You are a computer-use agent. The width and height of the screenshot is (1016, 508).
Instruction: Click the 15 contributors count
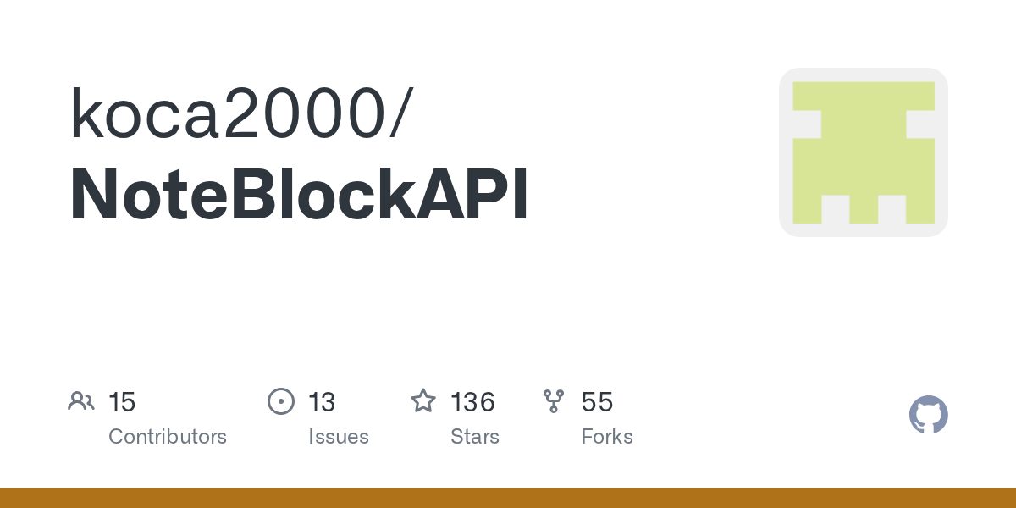122,402
